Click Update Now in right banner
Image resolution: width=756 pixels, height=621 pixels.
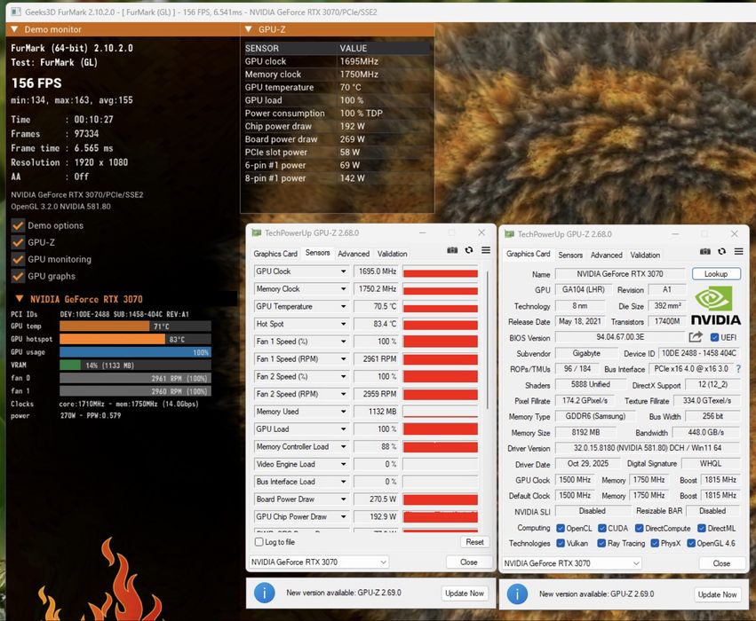717,594
